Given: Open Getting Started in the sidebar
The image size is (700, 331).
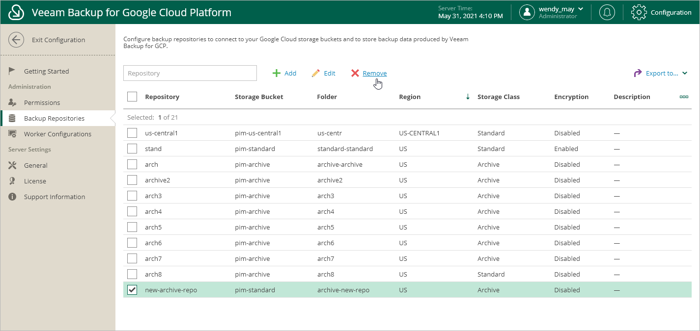Looking at the screenshot, I should [x=47, y=71].
